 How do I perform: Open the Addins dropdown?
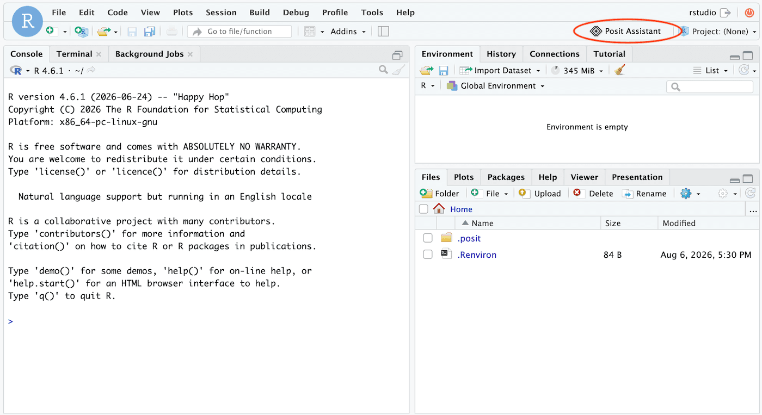[x=348, y=32]
